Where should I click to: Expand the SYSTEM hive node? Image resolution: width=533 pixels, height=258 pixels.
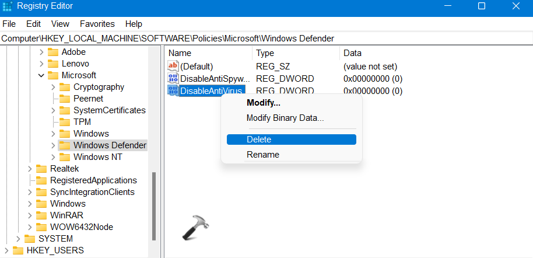18,239
